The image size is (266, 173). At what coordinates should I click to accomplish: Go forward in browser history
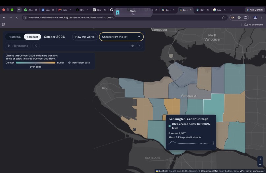tap(11, 17)
